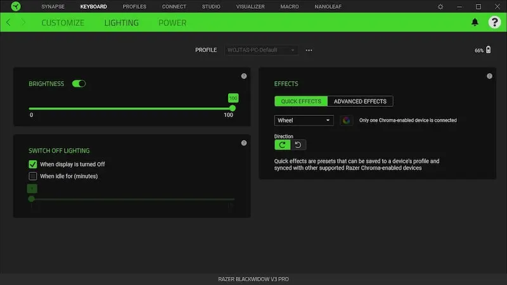Set direction to counter-clockwise rotation
Image resolution: width=507 pixels, height=285 pixels.
[x=298, y=145]
